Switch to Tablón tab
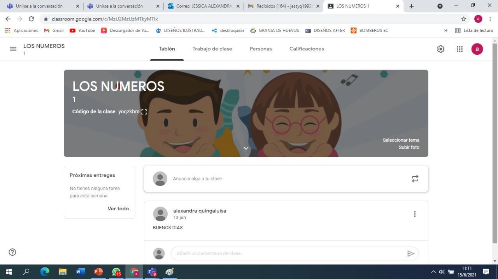498x279 pixels. (167, 49)
